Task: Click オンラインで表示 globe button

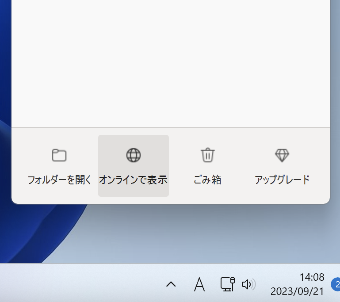Action: pos(134,166)
